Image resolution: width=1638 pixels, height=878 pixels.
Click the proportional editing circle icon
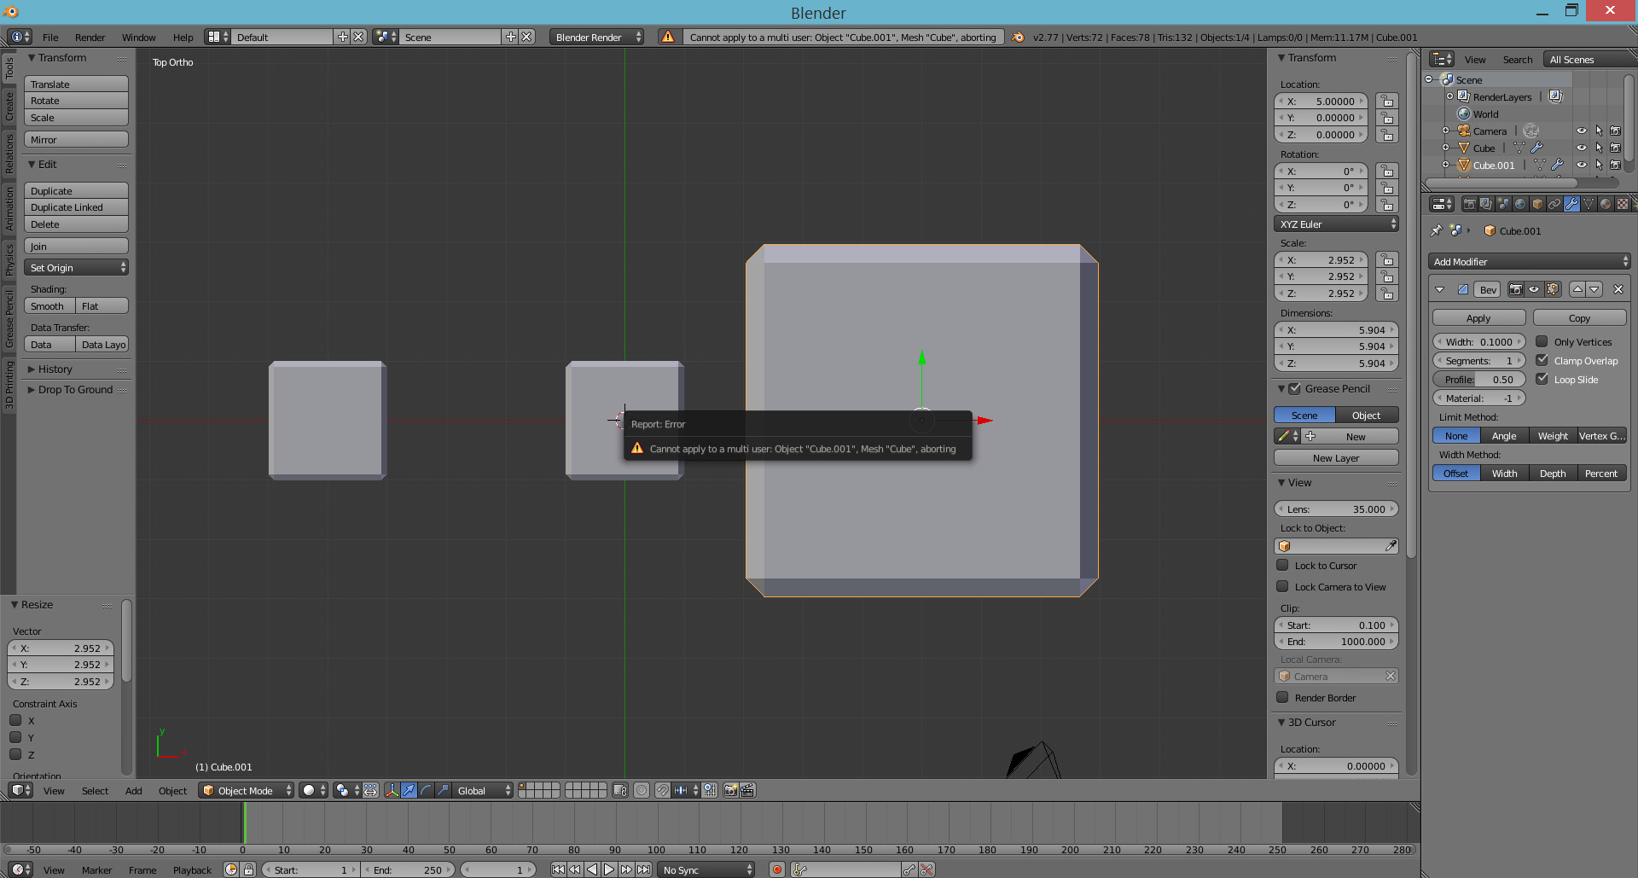tap(642, 790)
